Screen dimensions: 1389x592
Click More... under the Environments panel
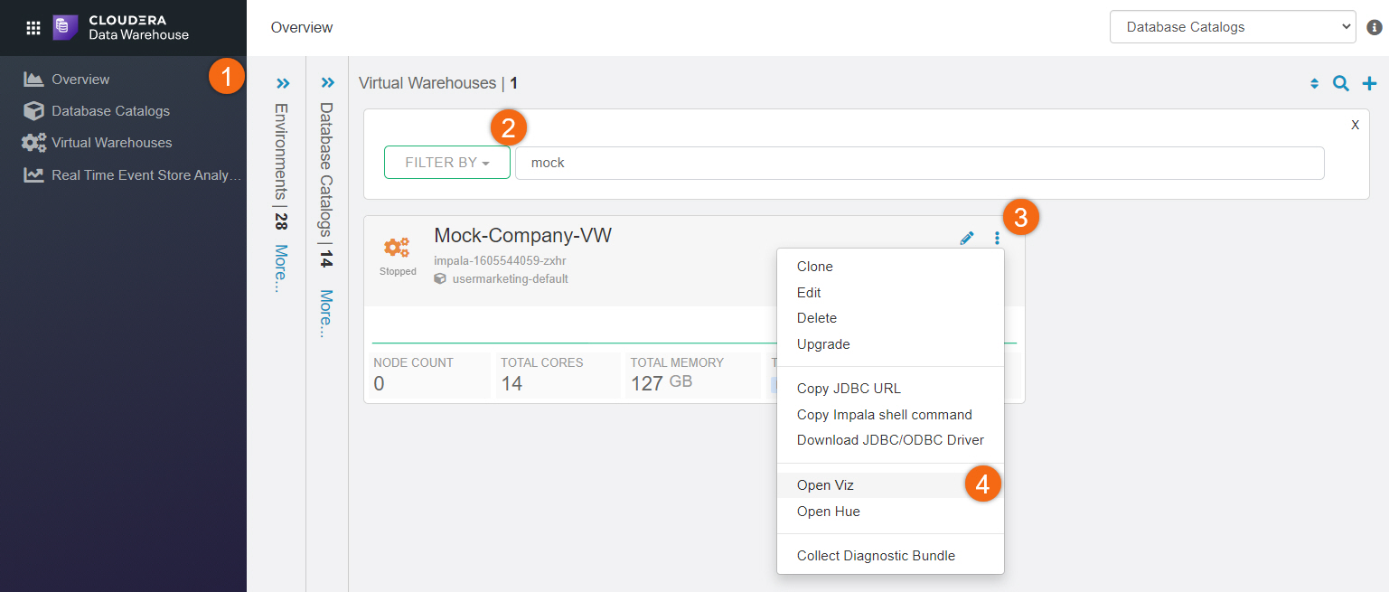coord(281,268)
